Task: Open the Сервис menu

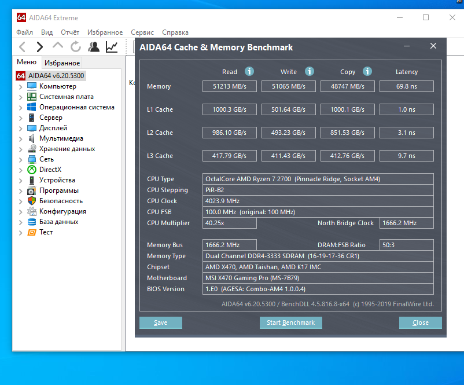Action: pyautogui.click(x=142, y=32)
